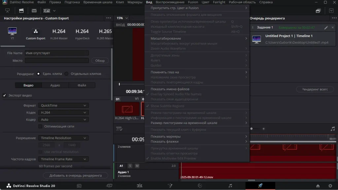Click the Обзор browse button
The width and height of the screenshot is (338, 190).
pyautogui.click(x=100, y=61)
